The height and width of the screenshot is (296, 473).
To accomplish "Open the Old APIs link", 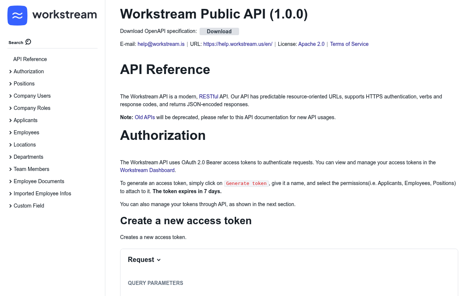I will (x=145, y=117).
